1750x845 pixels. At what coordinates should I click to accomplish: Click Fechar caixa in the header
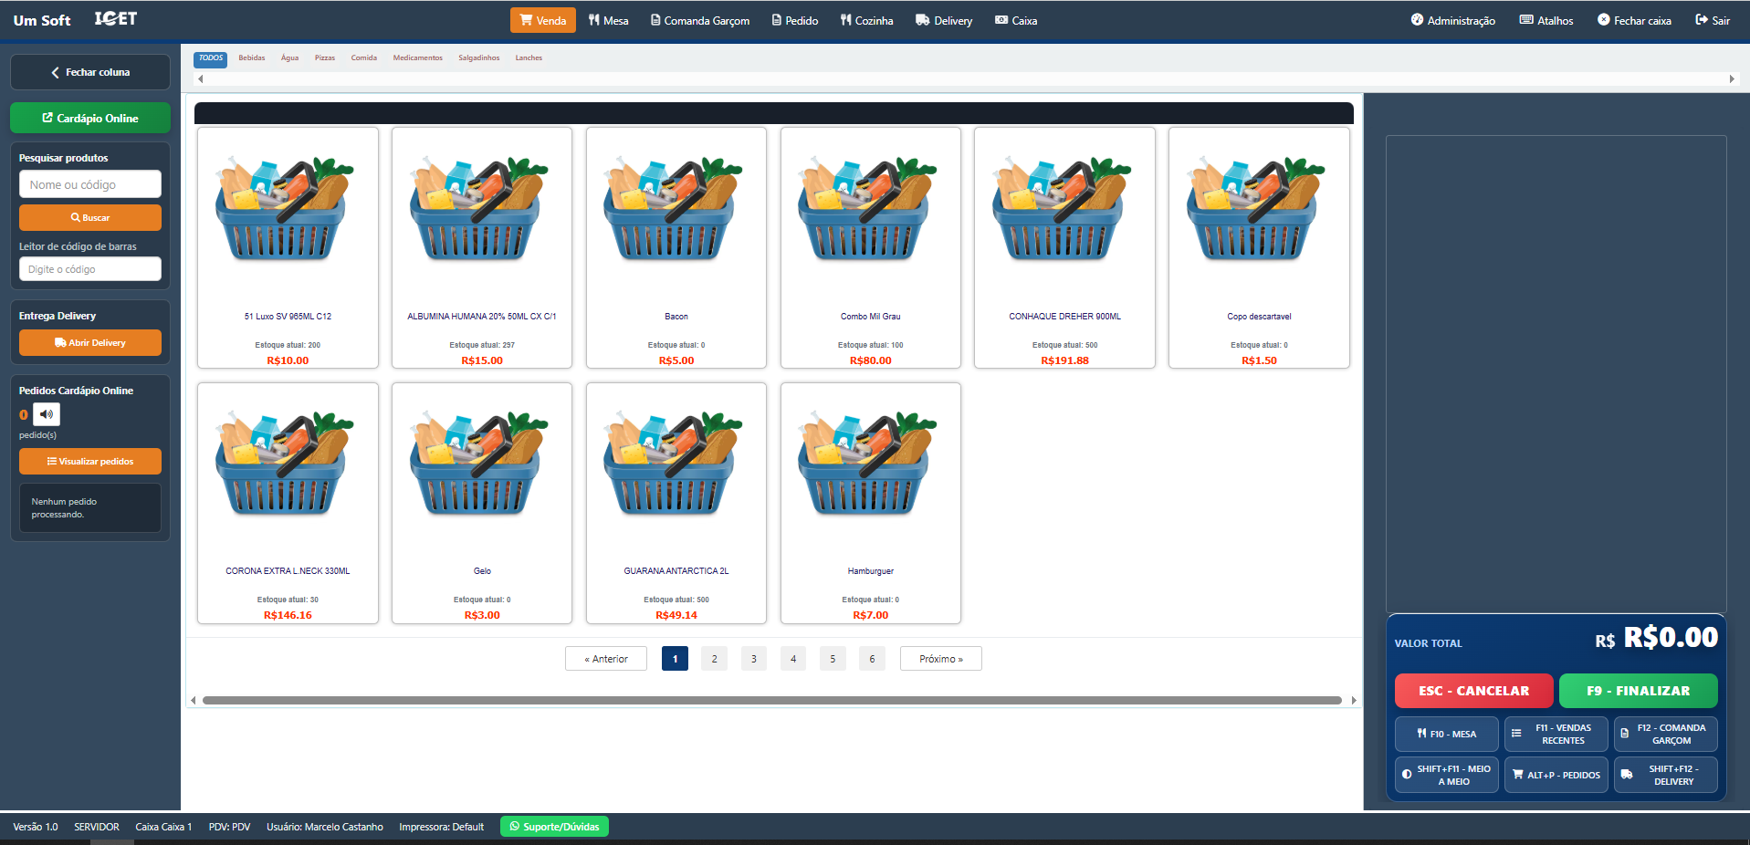click(x=1634, y=20)
